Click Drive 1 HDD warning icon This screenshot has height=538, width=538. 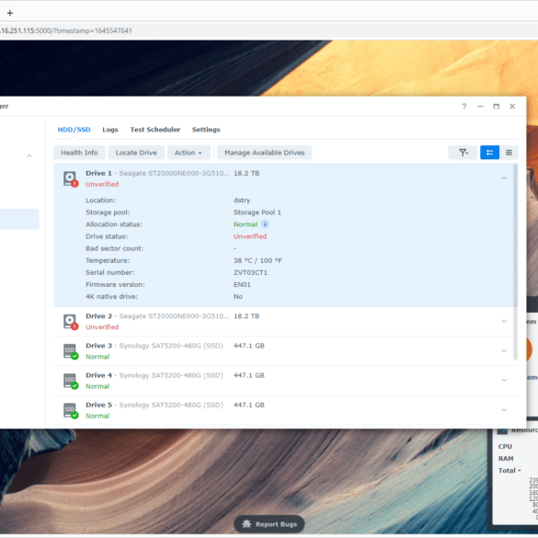click(71, 179)
